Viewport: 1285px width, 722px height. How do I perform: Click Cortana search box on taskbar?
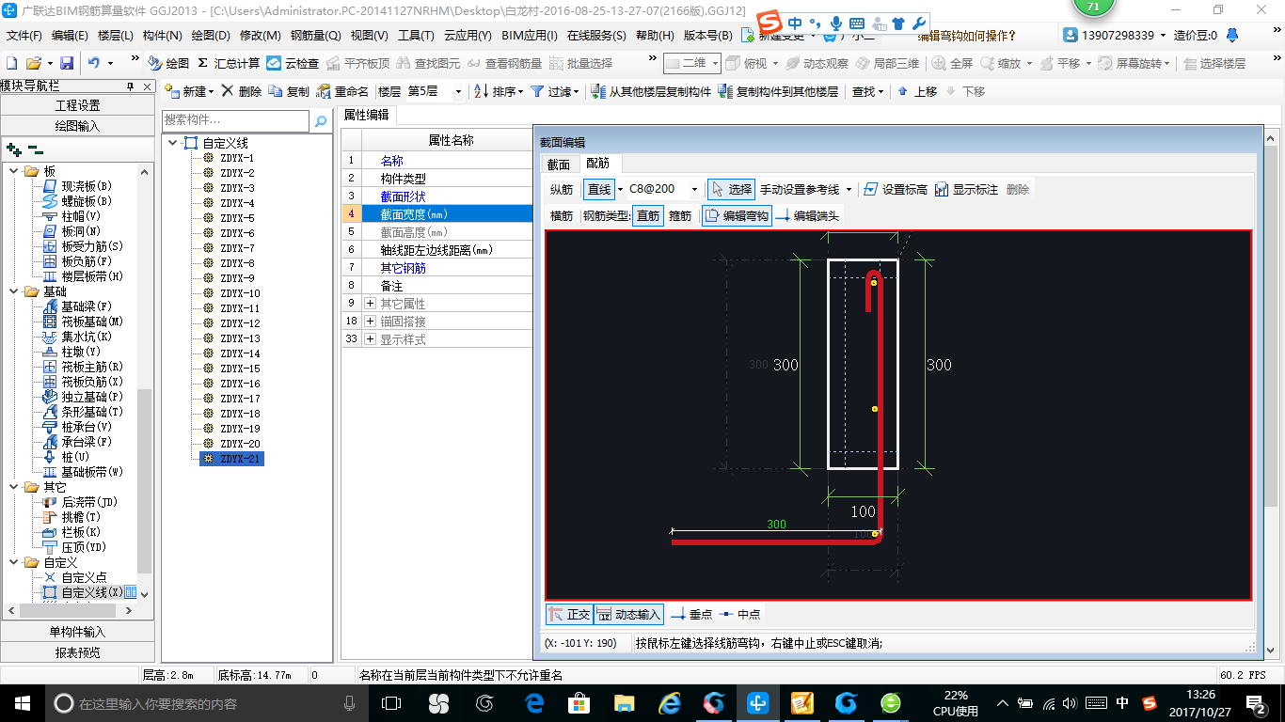pos(207,702)
